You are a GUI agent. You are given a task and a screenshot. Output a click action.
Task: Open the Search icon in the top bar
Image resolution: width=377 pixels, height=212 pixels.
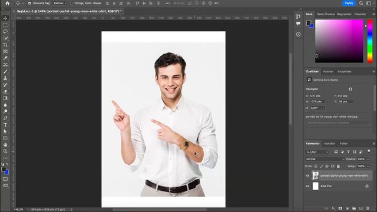[x=361, y=4]
